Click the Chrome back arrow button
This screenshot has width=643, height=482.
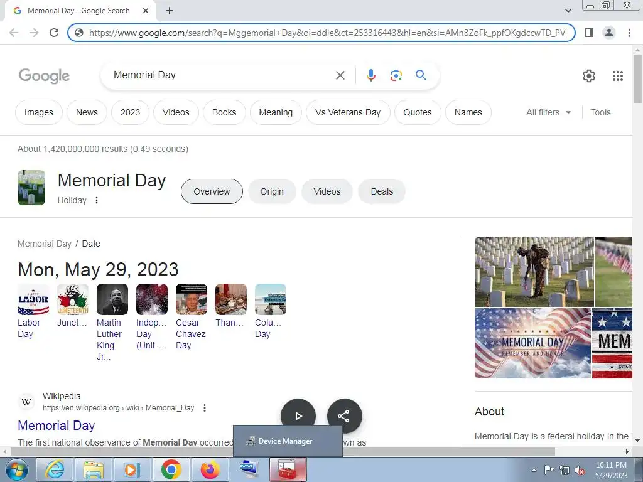14,33
